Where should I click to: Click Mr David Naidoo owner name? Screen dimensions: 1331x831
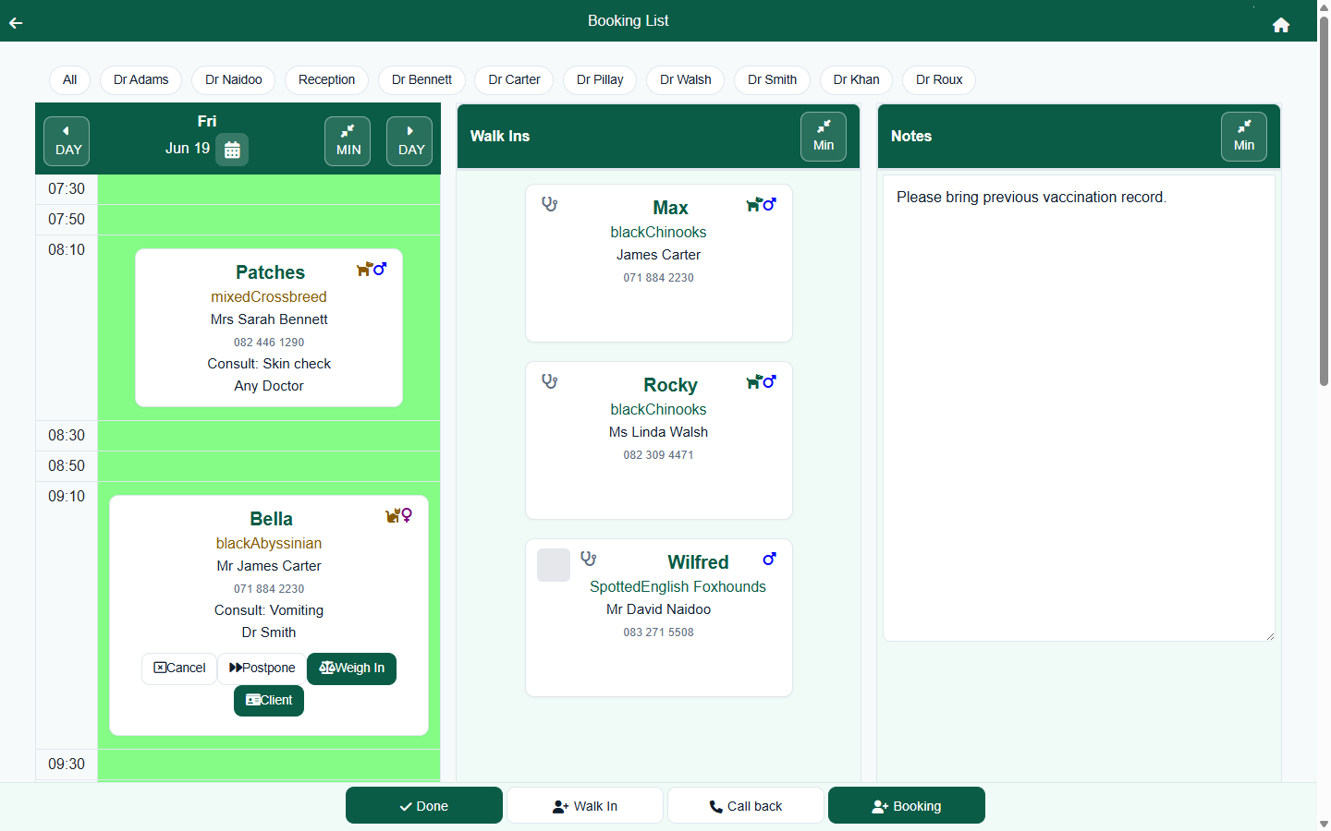click(658, 609)
